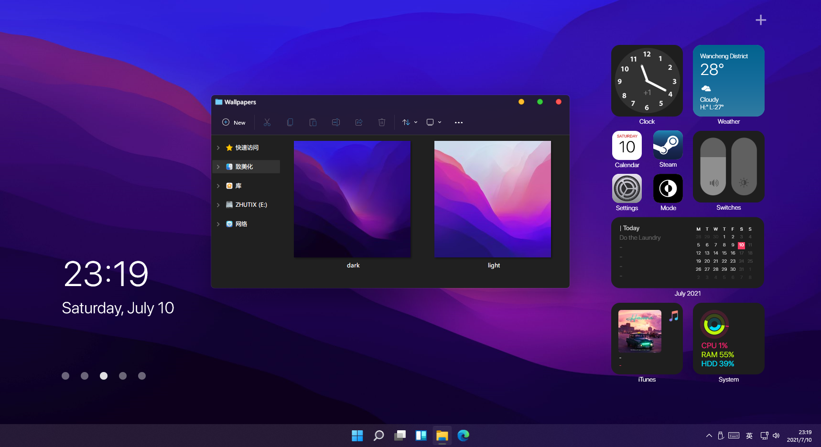Image resolution: width=821 pixels, height=447 pixels.
Task: Click the Copy icon in Wallpapers toolbar
Action: point(290,122)
